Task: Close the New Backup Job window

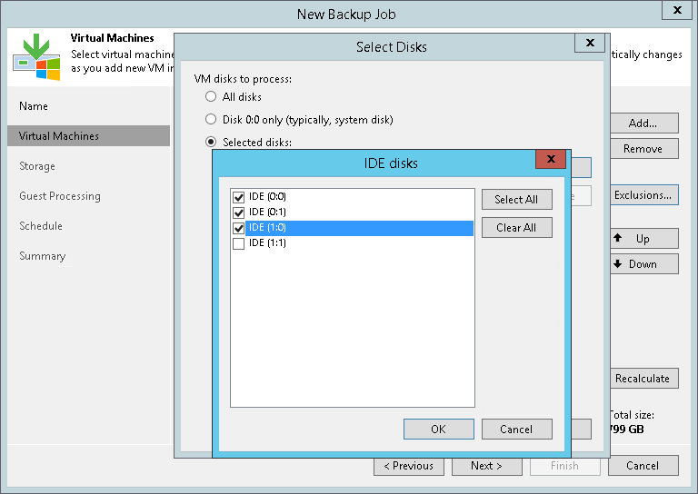Action: tap(677, 10)
